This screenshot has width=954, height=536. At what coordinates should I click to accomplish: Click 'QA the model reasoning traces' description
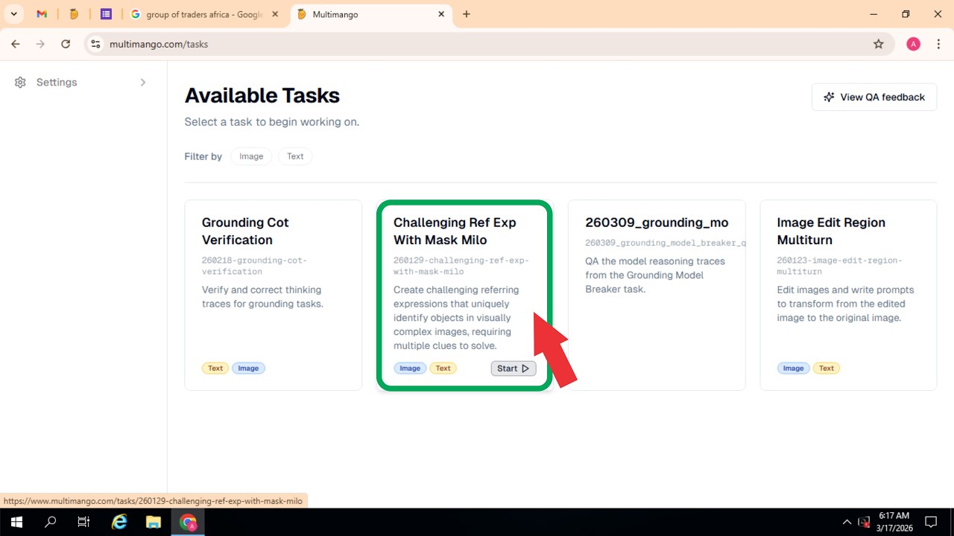click(655, 275)
